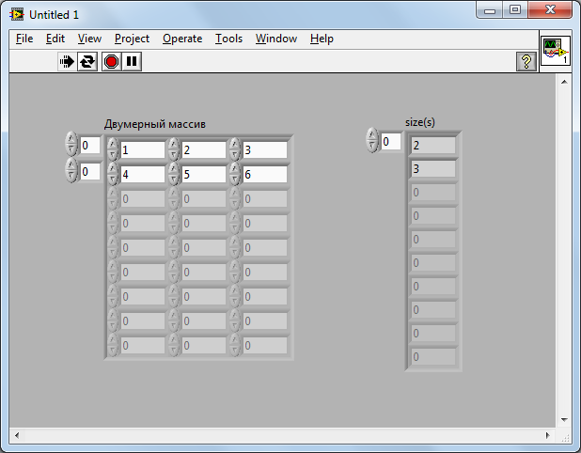Click the Run arrow button
Image resolution: width=581 pixels, height=453 pixels.
click(67, 61)
